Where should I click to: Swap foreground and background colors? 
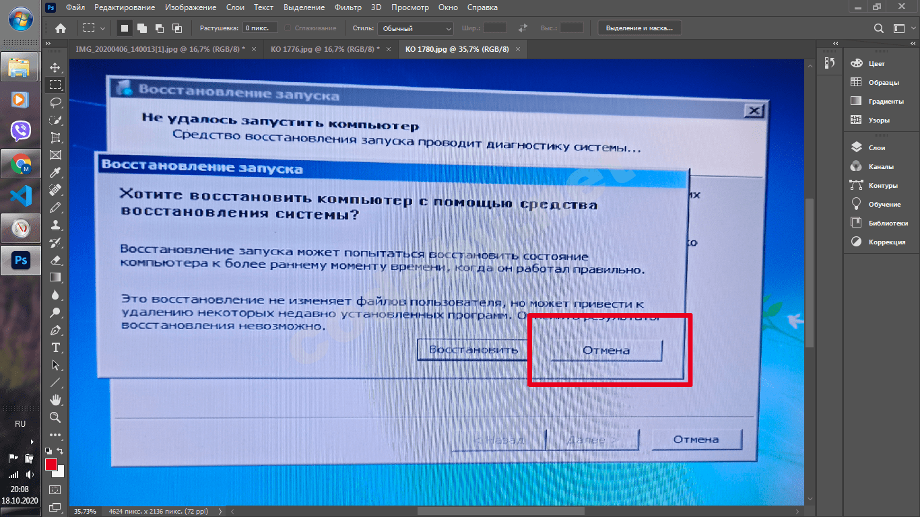tap(61, 451)
